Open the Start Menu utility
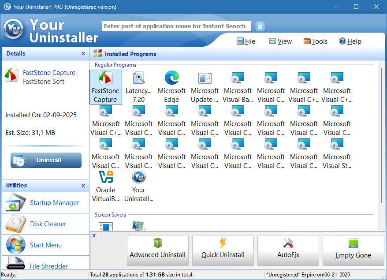Image resolution: width=387 pixels, height=280 pixels. pyautogui.click(x=45, y=245)
